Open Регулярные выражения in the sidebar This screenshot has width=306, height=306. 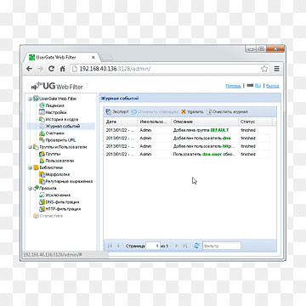click(x=69, y=181)
